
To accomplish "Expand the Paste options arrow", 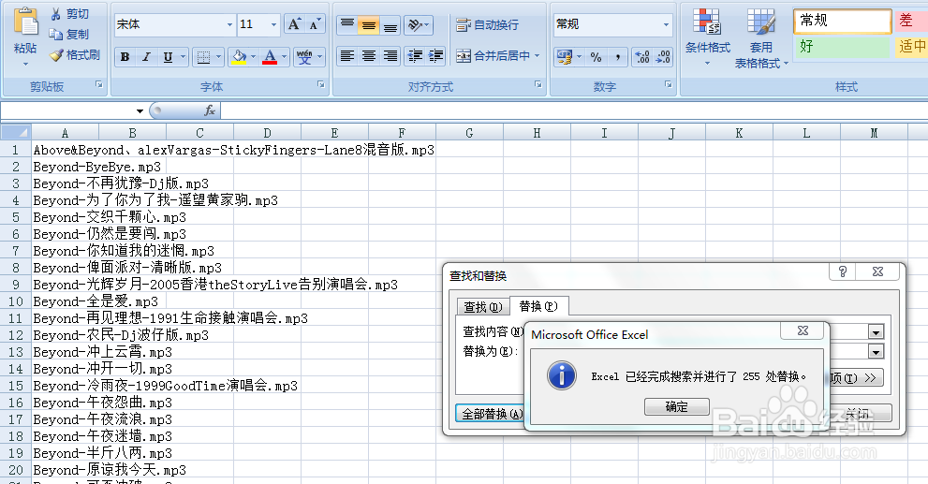I will (x=25, y=64).
